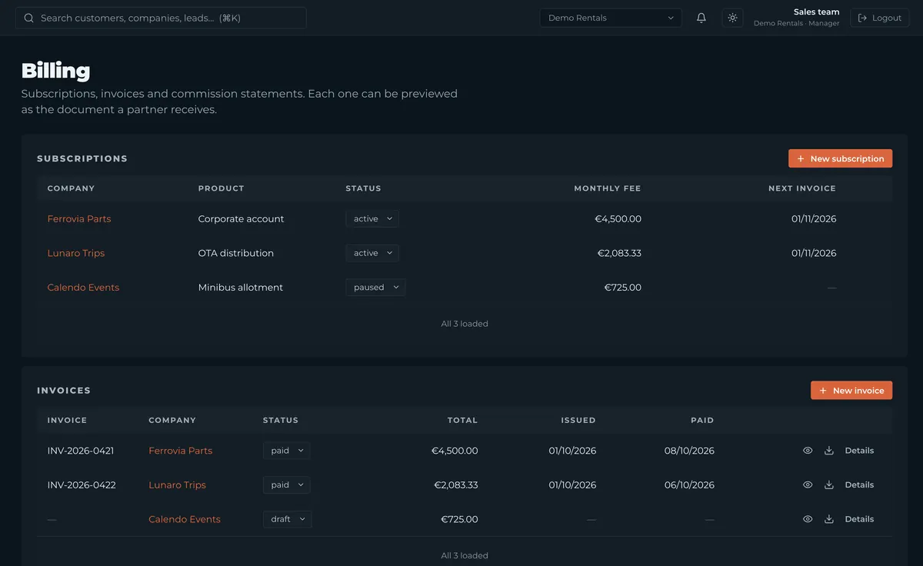
Task: Click the Next Invoice column header
Action: tap(802, 188)
